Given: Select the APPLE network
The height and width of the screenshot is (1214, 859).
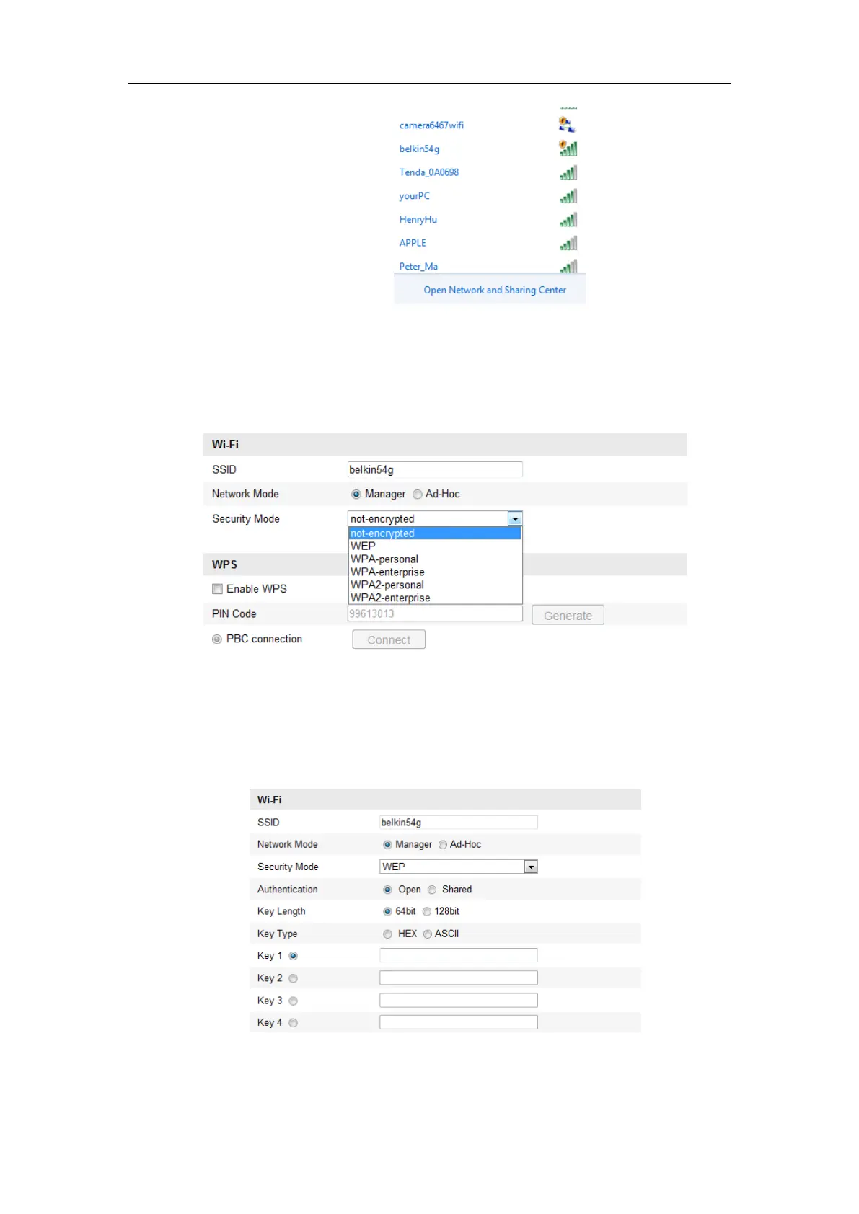Looking at the screenshot, I should click(413, 243).
